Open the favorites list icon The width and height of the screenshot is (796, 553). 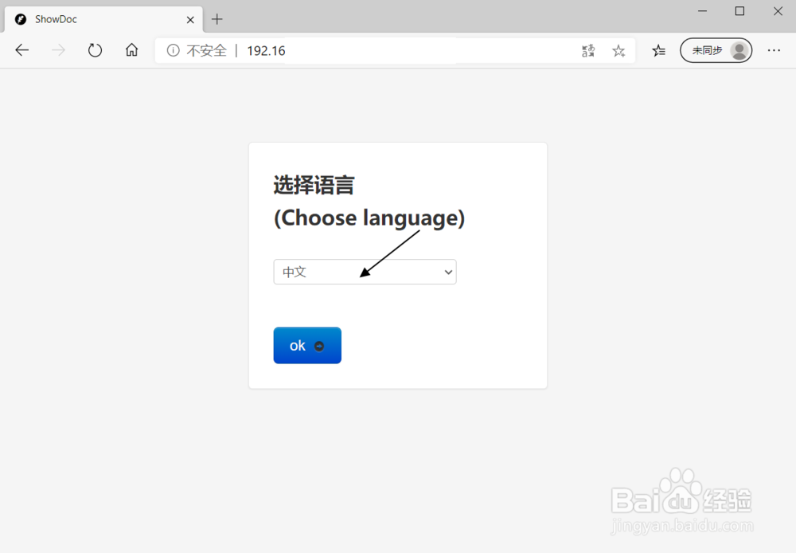pyautogui.click(x=658, y=51)
